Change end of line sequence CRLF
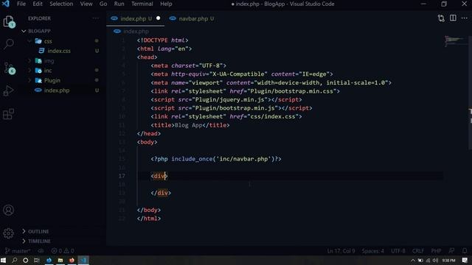Image resolution: width=472 pixels, height=265 pixels. pos(418,250)
